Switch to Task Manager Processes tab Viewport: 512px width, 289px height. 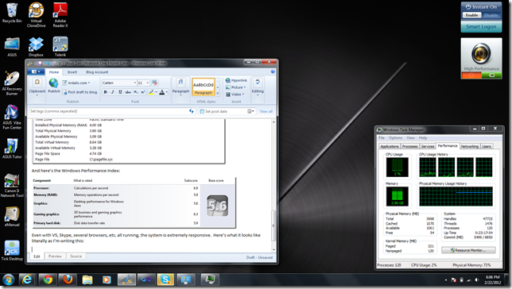coord(409,146)
